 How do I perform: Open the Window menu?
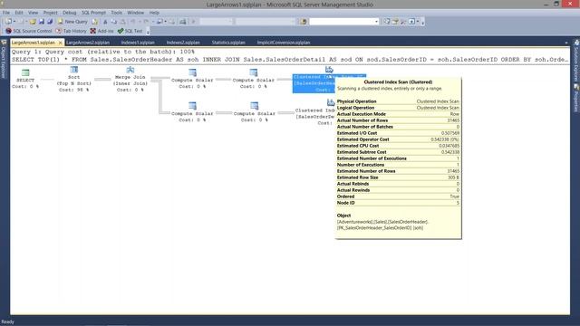(136, 13)
